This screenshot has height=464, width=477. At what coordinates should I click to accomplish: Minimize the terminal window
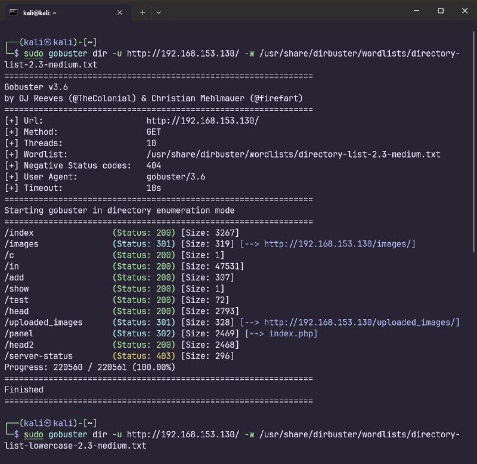[x=413, y=11]
